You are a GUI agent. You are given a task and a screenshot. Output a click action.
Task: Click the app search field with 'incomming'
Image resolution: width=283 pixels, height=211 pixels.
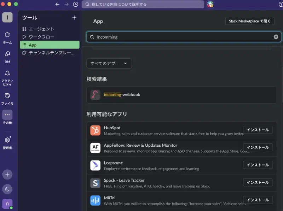tap(184, 37)
